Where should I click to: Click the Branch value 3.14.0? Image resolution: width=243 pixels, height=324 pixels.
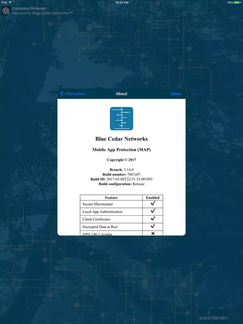(x=129, y=170)
